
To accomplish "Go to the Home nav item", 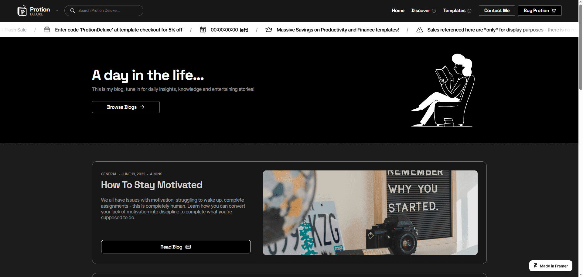I will (x=398, y=11).
